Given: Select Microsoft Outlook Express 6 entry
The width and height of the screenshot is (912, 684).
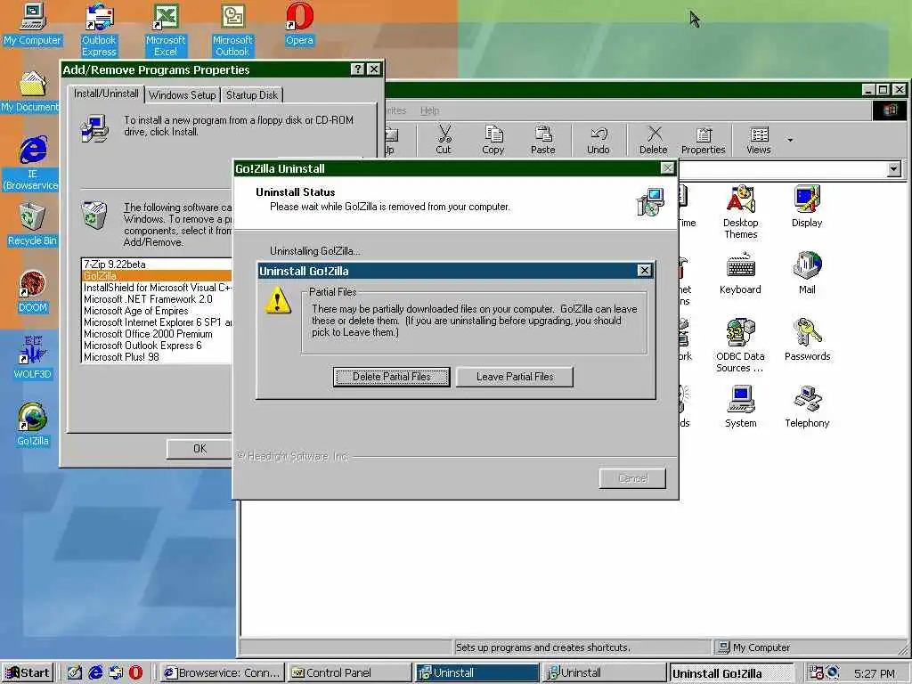Looking at the screenshot, I should [x=157, y=346].
